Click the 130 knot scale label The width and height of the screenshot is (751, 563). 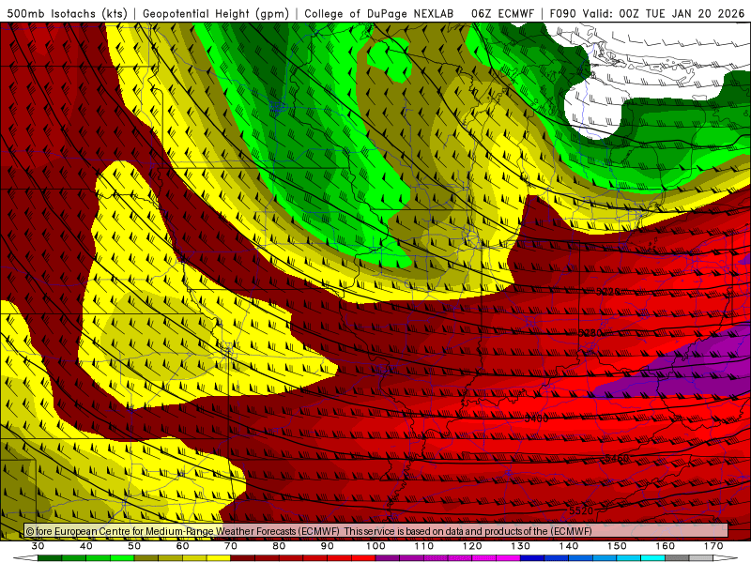(x=520, y=546)
